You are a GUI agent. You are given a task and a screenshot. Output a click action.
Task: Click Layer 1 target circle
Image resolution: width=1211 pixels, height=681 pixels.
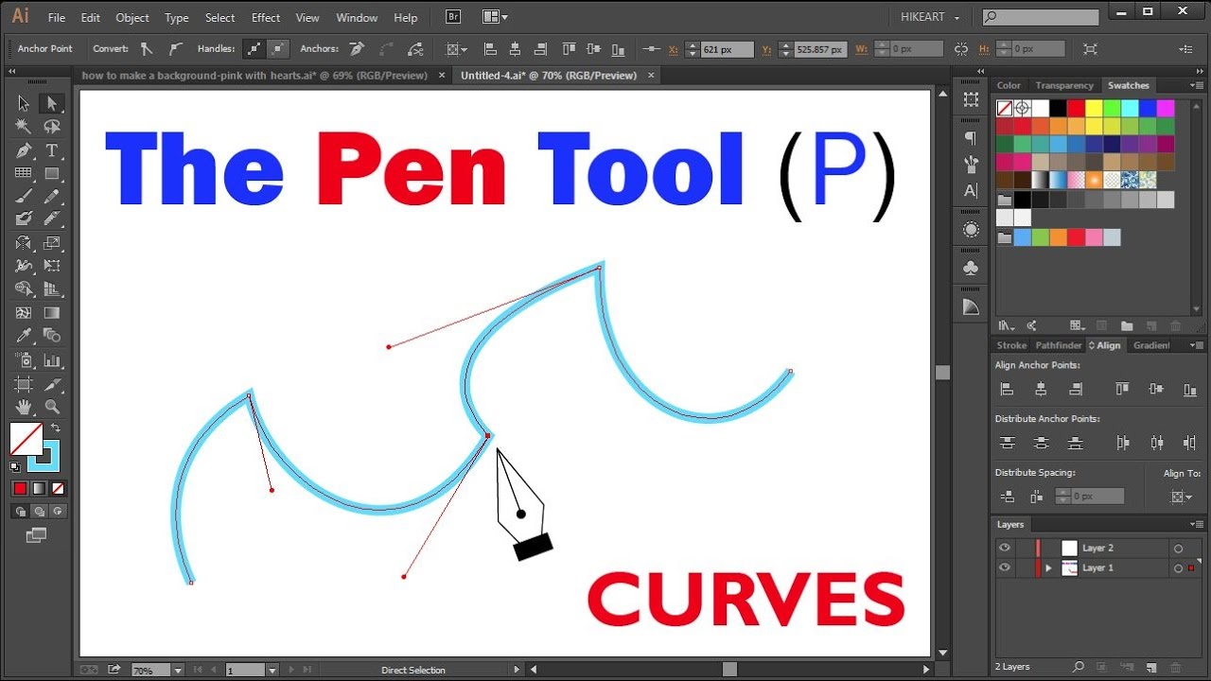pos(1178,568)
